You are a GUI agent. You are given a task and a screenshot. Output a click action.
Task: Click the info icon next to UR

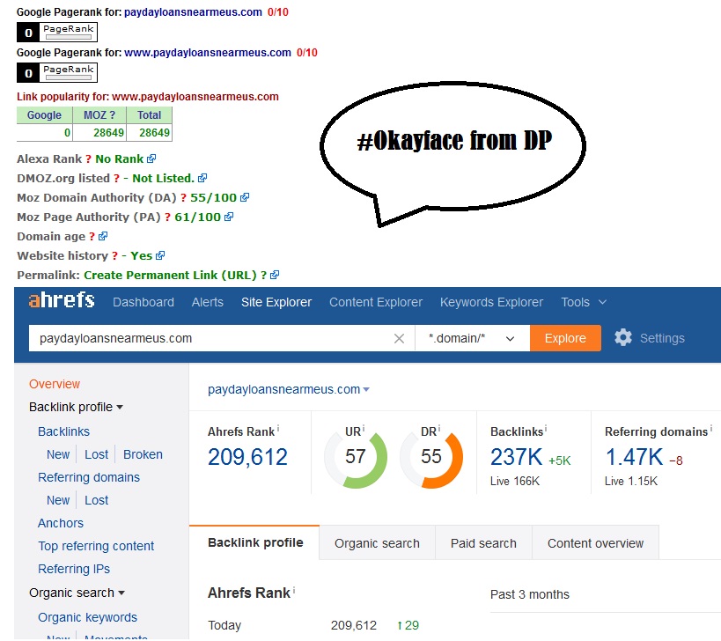(364, 429)
